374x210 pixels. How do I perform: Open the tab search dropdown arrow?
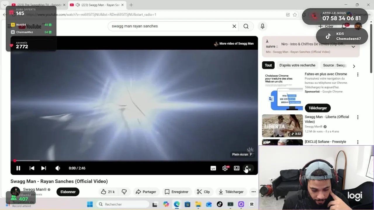5,5
